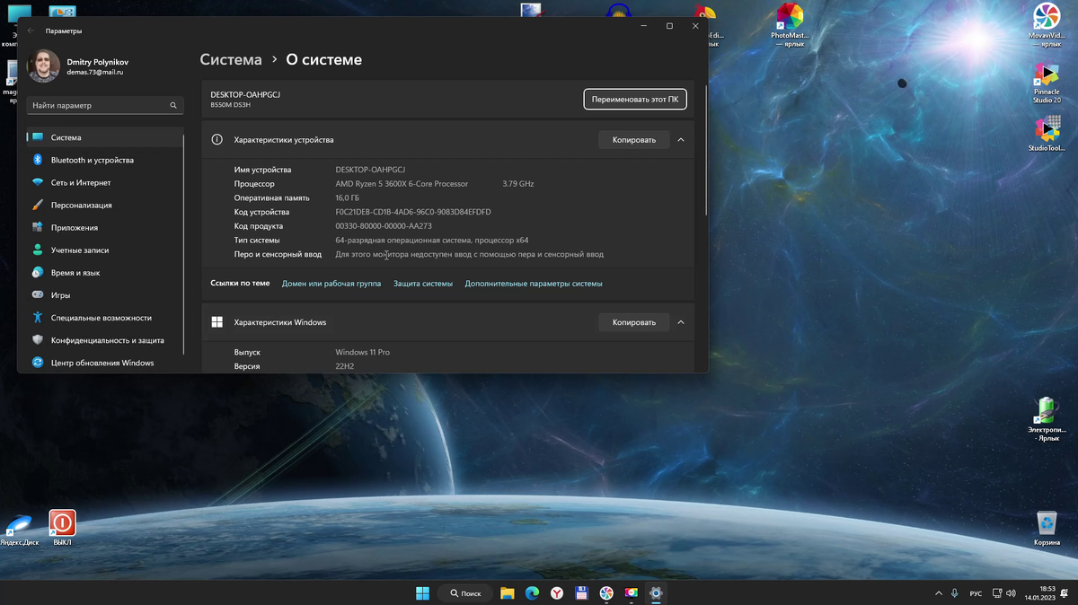Copy Windows specs with lower Копировать button
Viewport: 1078px width, 605px height.
pyautogui.click(x=634, y=322)
